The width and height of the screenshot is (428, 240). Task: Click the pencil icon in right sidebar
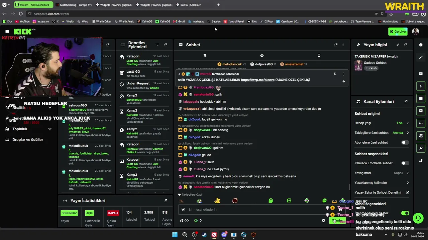tap(421, 57)
